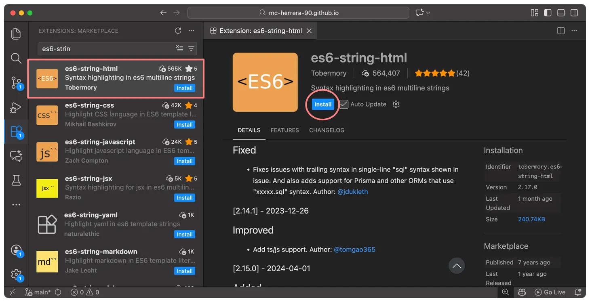Open the Search view in the activity bar
The image size is (590, 302).
[16, 59]
